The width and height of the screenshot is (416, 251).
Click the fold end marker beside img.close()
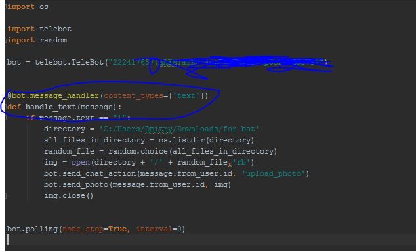6,196
